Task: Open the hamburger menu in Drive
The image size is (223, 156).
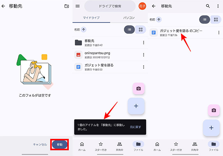Action: click(x=77, y=6)
